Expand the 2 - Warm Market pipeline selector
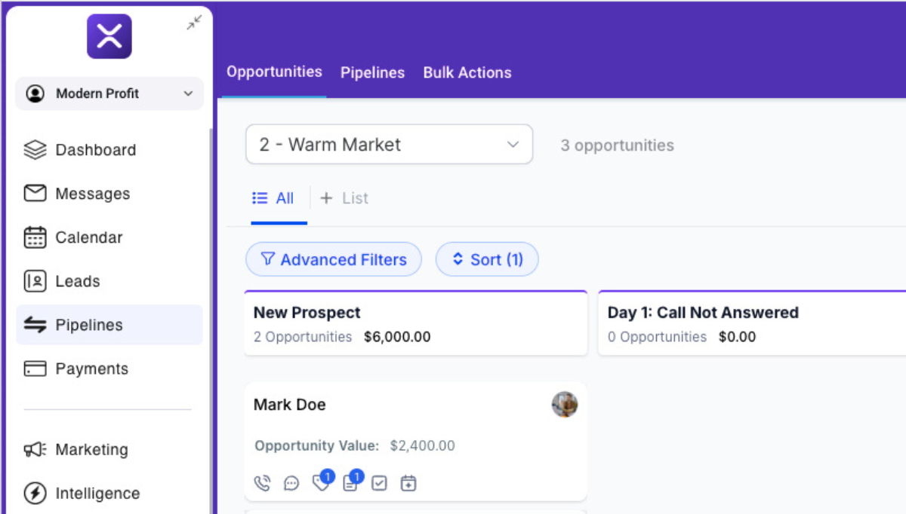Viewport: 906px width, 514px height. [389, 145]
